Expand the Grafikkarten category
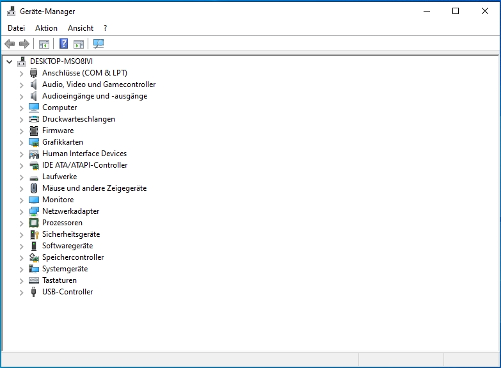This screenshot has height=368, width=501. tap(21, 143)
